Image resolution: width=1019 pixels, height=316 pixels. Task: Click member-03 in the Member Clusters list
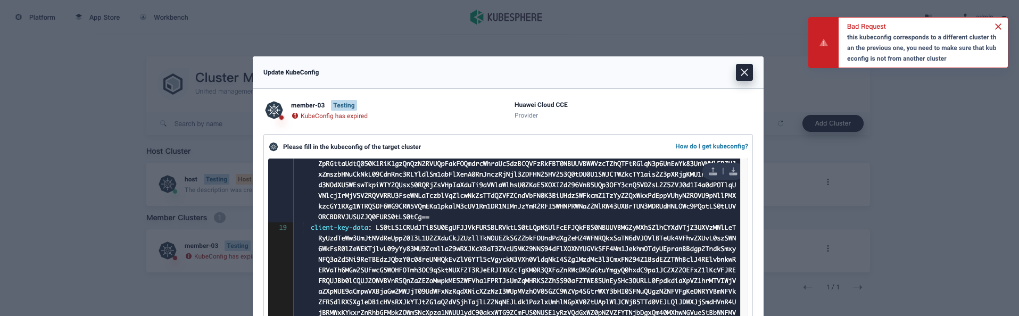[201, 246]
